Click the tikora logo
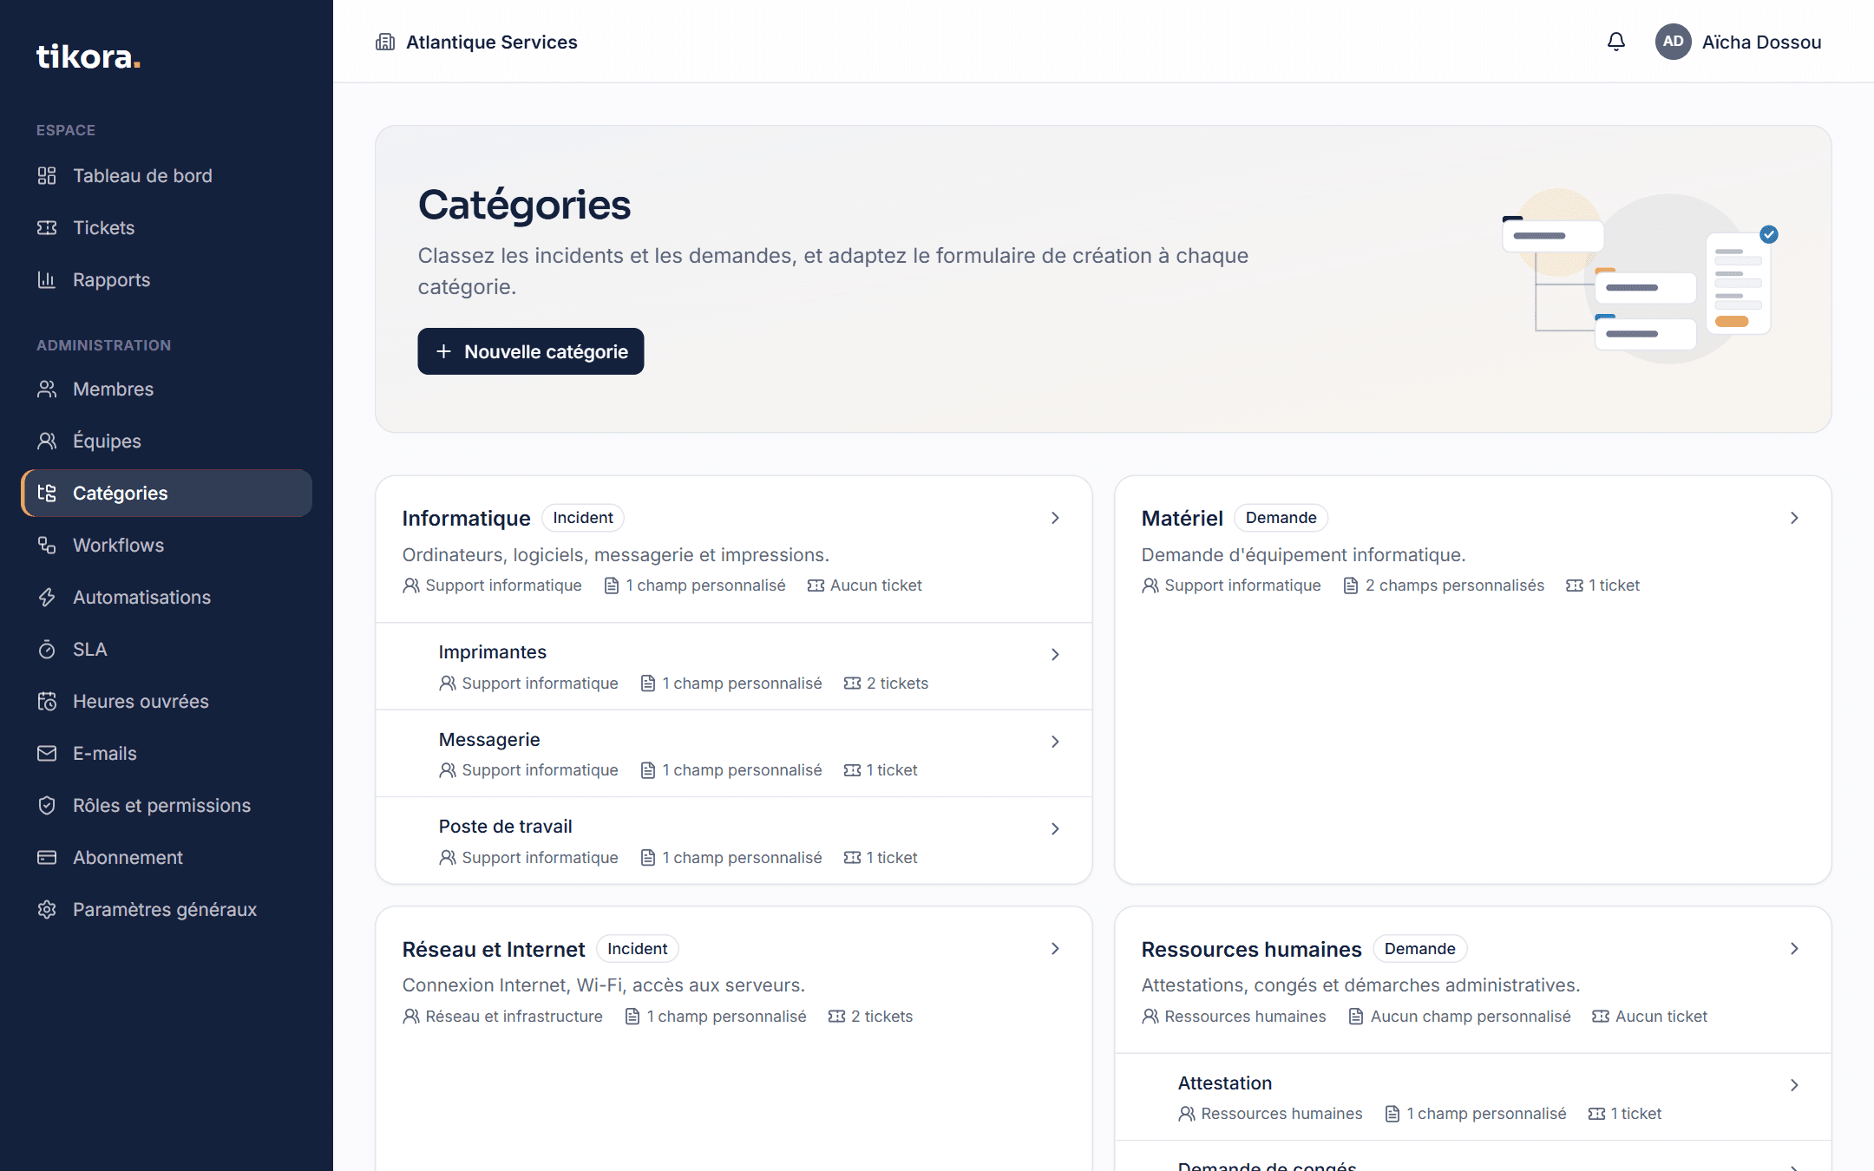 [x=88, y=56]
